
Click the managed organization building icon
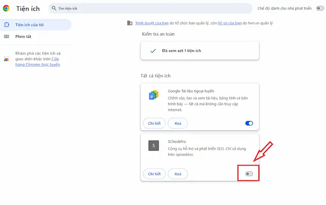130,23
